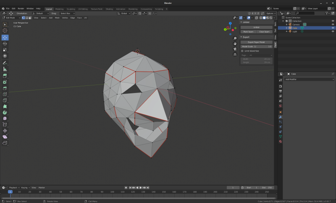Toggle visibility of the Light object
Viewport: 336px width, 203px height.
[333, 31]
